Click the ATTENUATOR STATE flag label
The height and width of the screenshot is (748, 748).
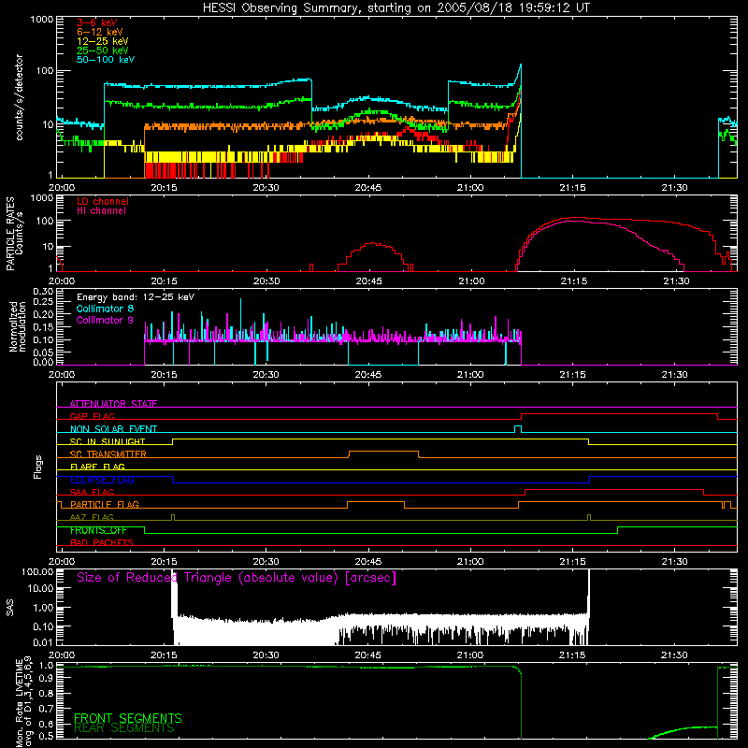[x=113, y=404]
